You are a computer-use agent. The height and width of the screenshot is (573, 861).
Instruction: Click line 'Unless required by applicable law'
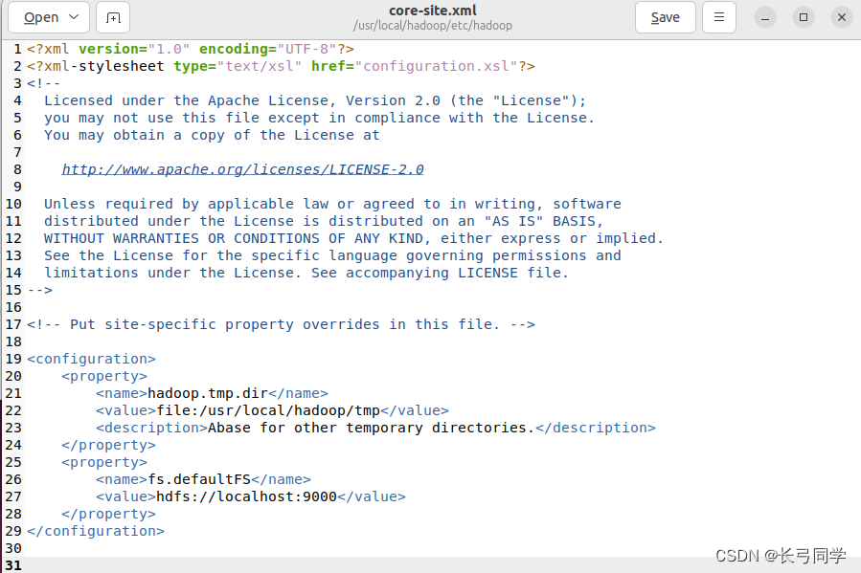[332, 204]
